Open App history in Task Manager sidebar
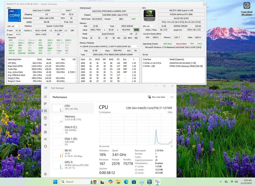This screenshot has height=186, width=255. (45, 118)
